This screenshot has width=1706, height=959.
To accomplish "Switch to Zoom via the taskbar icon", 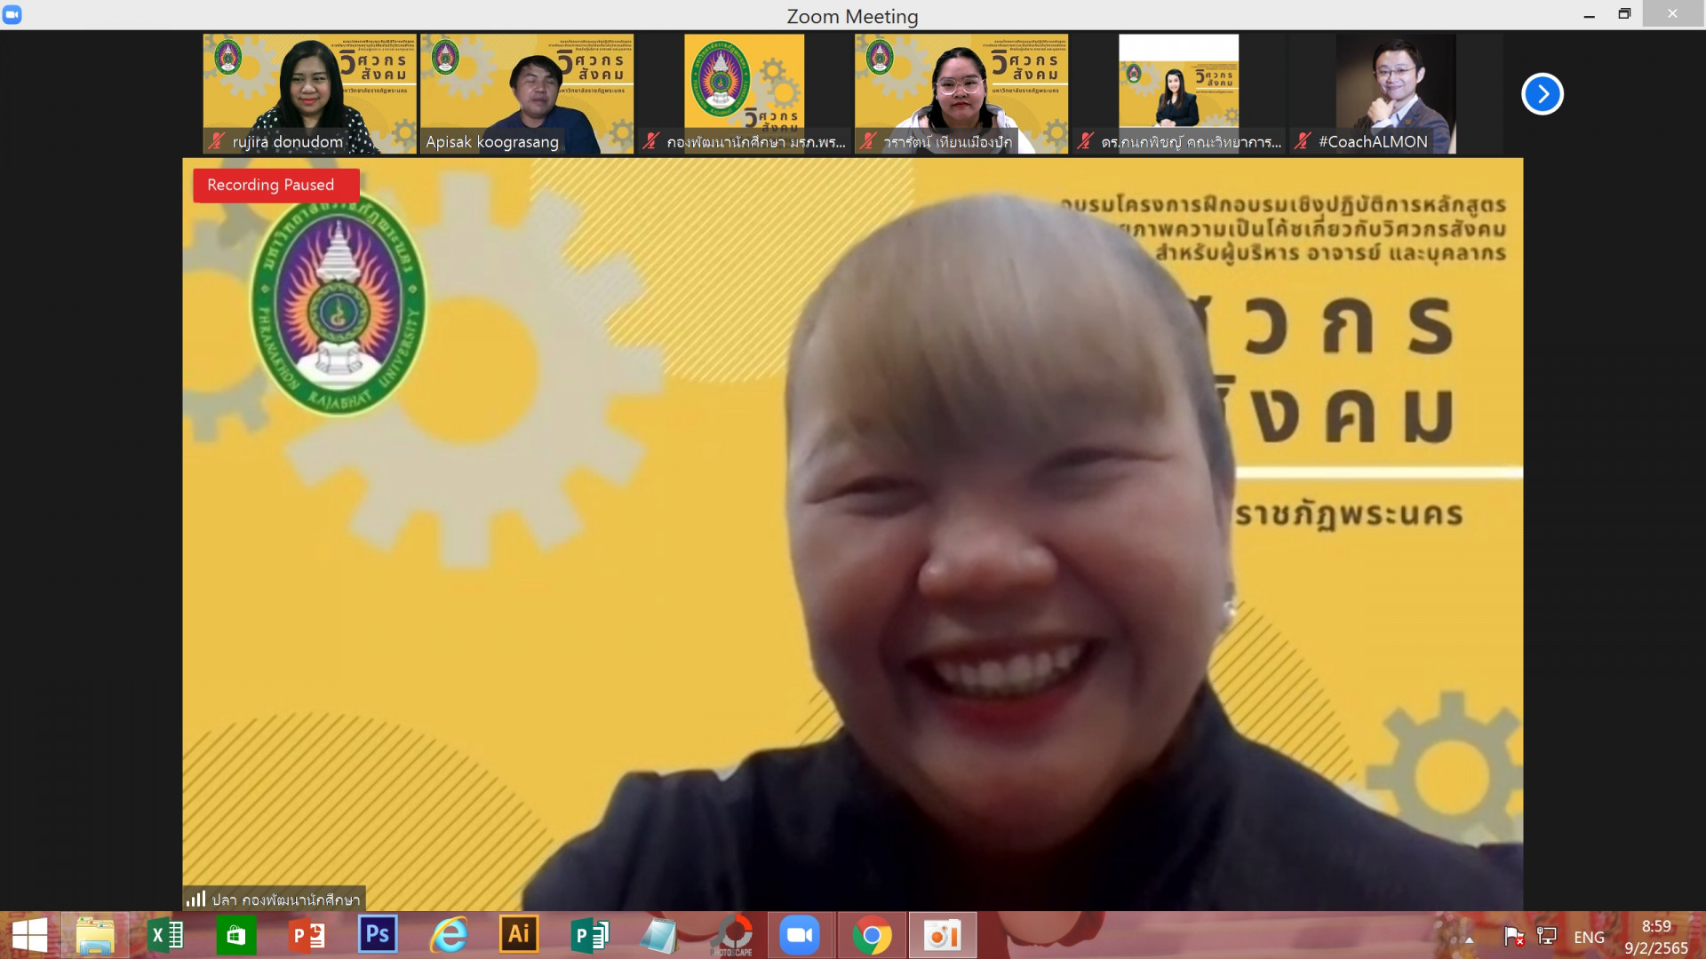I will pyautogui.click(x=800, y=936).
